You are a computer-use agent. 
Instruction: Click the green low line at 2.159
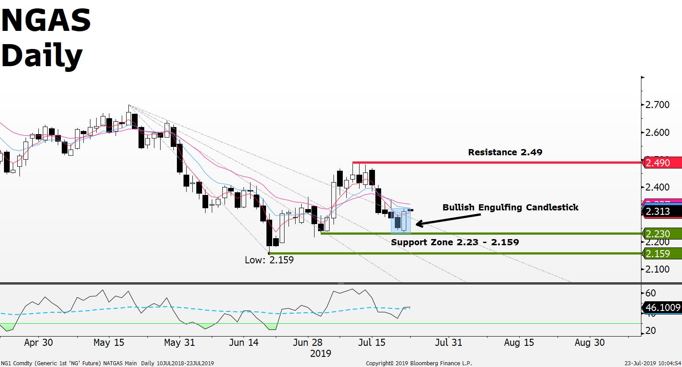point(455,253)
